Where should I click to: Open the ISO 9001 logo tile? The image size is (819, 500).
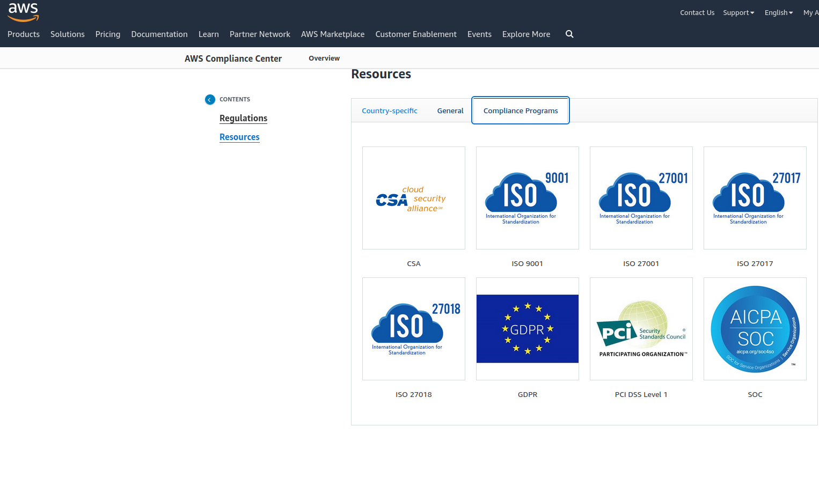[528, 198]
